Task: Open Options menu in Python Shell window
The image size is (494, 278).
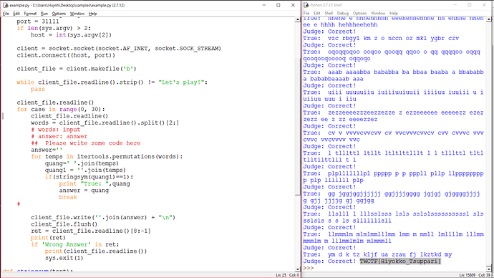Action: pos(360,13)
